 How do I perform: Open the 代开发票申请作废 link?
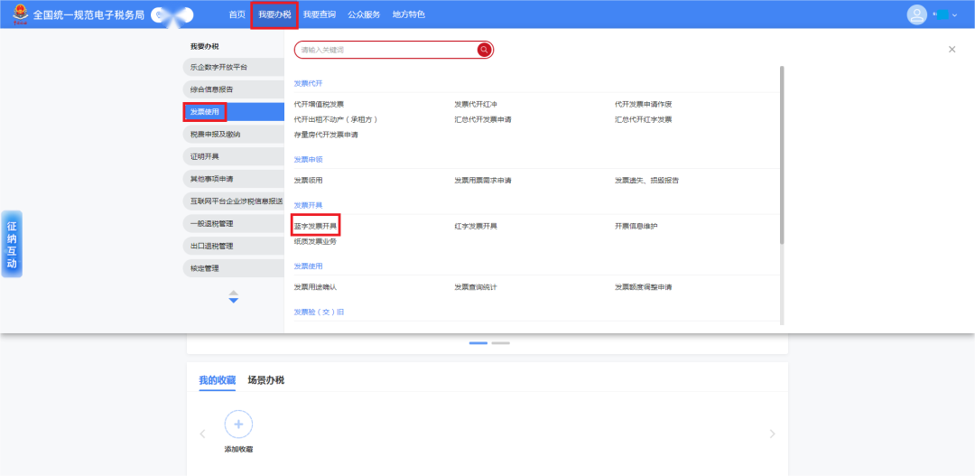click(644, 105)
